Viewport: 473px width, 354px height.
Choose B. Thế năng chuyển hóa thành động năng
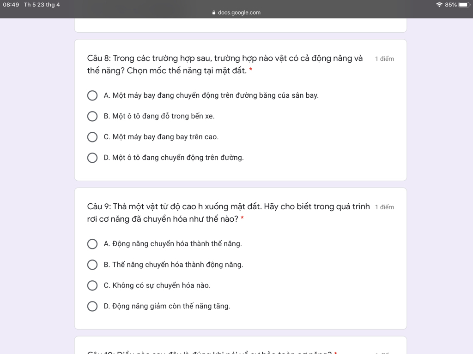point(92,265)
